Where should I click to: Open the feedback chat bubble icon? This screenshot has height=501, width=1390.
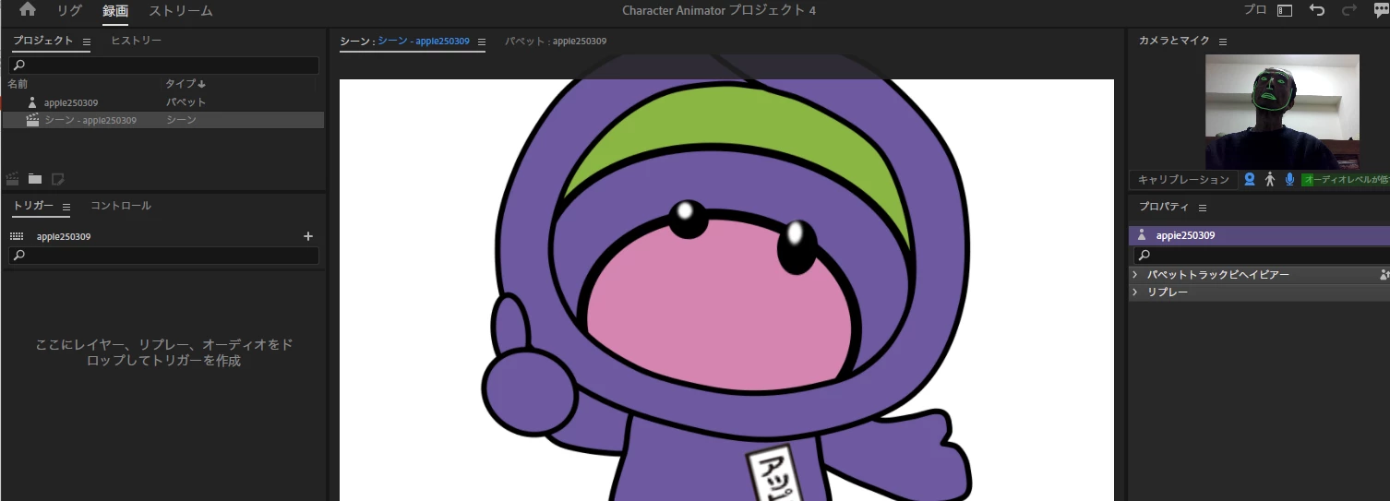(x=1381, y=10)
